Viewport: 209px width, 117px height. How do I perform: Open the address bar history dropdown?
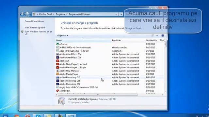click(x=117, y=14)
